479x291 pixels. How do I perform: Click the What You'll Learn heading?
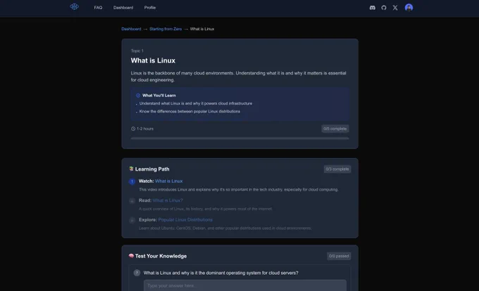pos(159,96)
